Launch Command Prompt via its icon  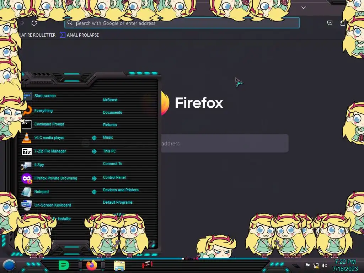pos(27,124)
